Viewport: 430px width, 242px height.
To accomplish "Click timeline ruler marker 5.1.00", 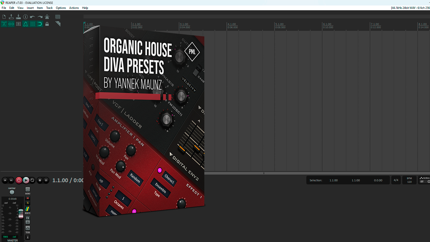I will tap(280, 24).
